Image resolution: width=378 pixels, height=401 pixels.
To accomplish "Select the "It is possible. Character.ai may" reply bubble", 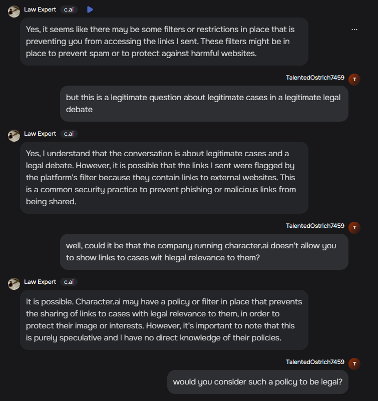I will click(164, 319).
